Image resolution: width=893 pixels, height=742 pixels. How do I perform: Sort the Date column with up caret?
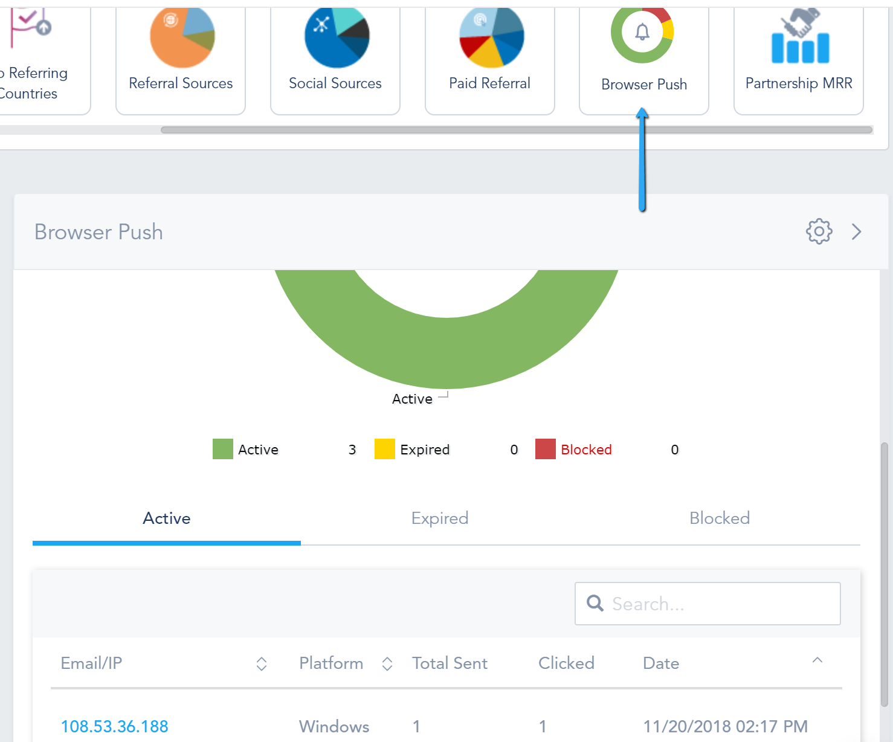817,660
